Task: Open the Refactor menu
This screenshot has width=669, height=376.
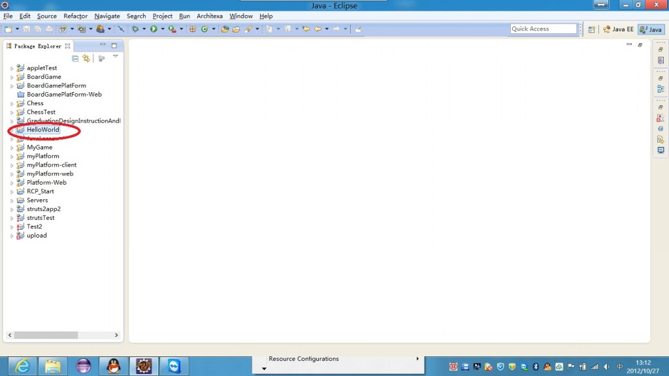Action: coord(75,16)
